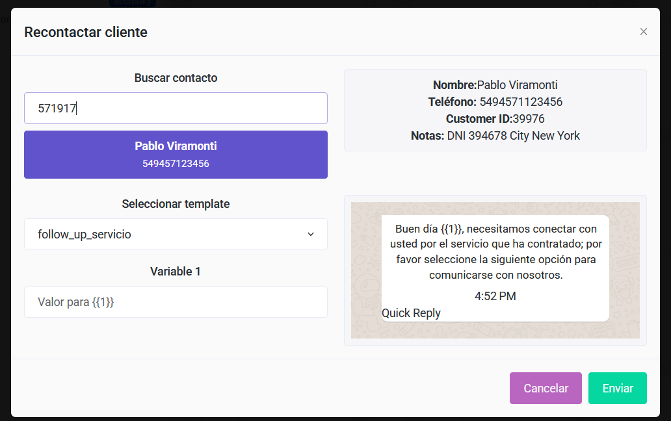This screenshot has height=421, width=671.
Task: Select the Pablo Viramonti contact result
Action: (x=176, y=154)
